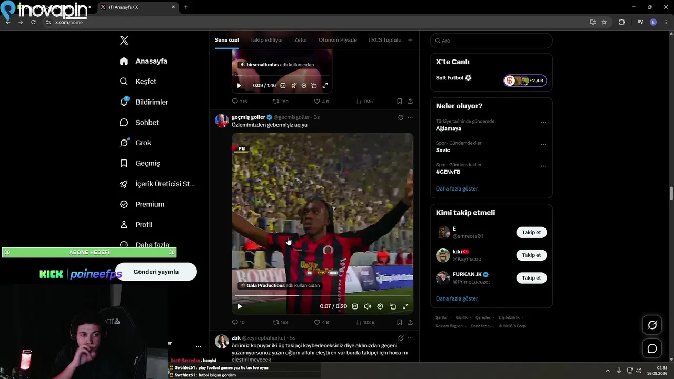Click the plus icon beside timeline tabs
This screenshot has width=674, height=379.
410,40
